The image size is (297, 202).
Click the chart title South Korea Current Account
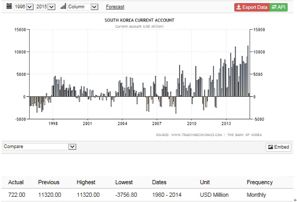[139, 20]
